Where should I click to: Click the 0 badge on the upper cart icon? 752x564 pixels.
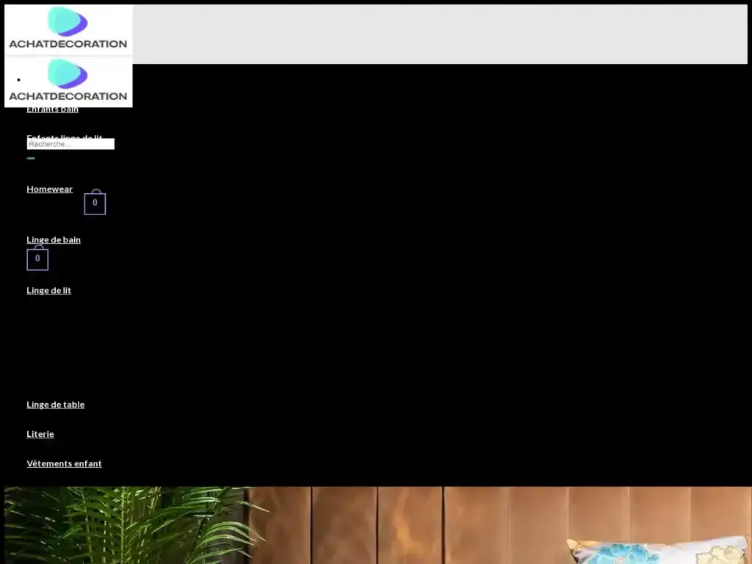[95, 202]
